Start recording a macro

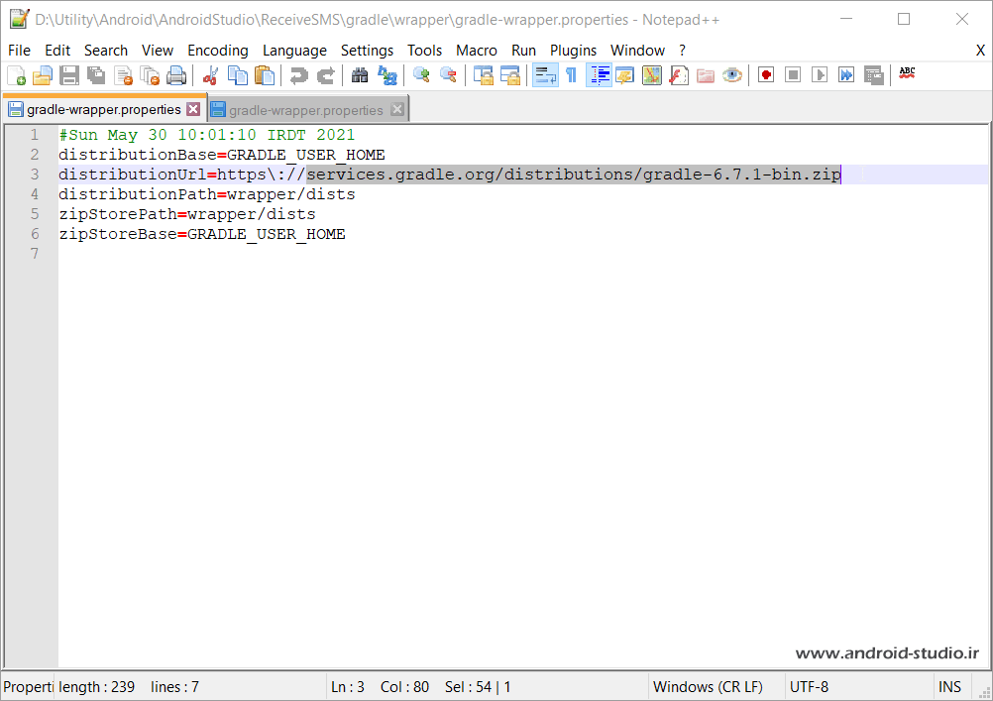click(x=765, y=74)
